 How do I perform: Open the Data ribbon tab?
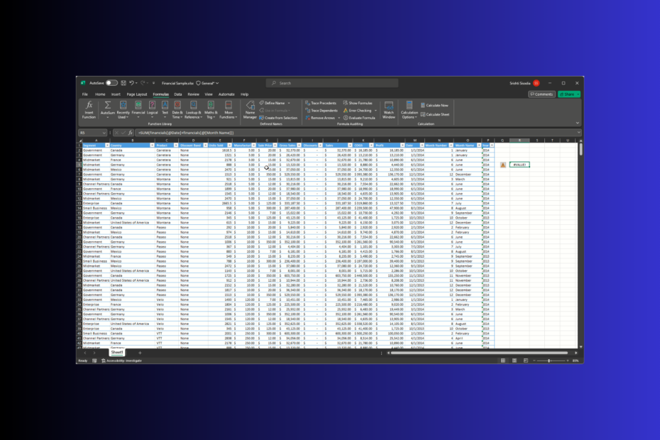178,94
